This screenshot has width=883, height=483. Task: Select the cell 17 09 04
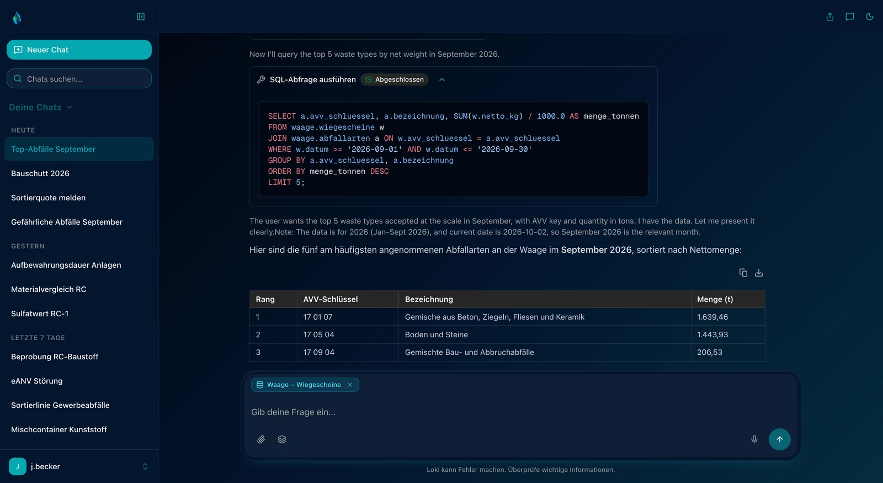[348, 352]
